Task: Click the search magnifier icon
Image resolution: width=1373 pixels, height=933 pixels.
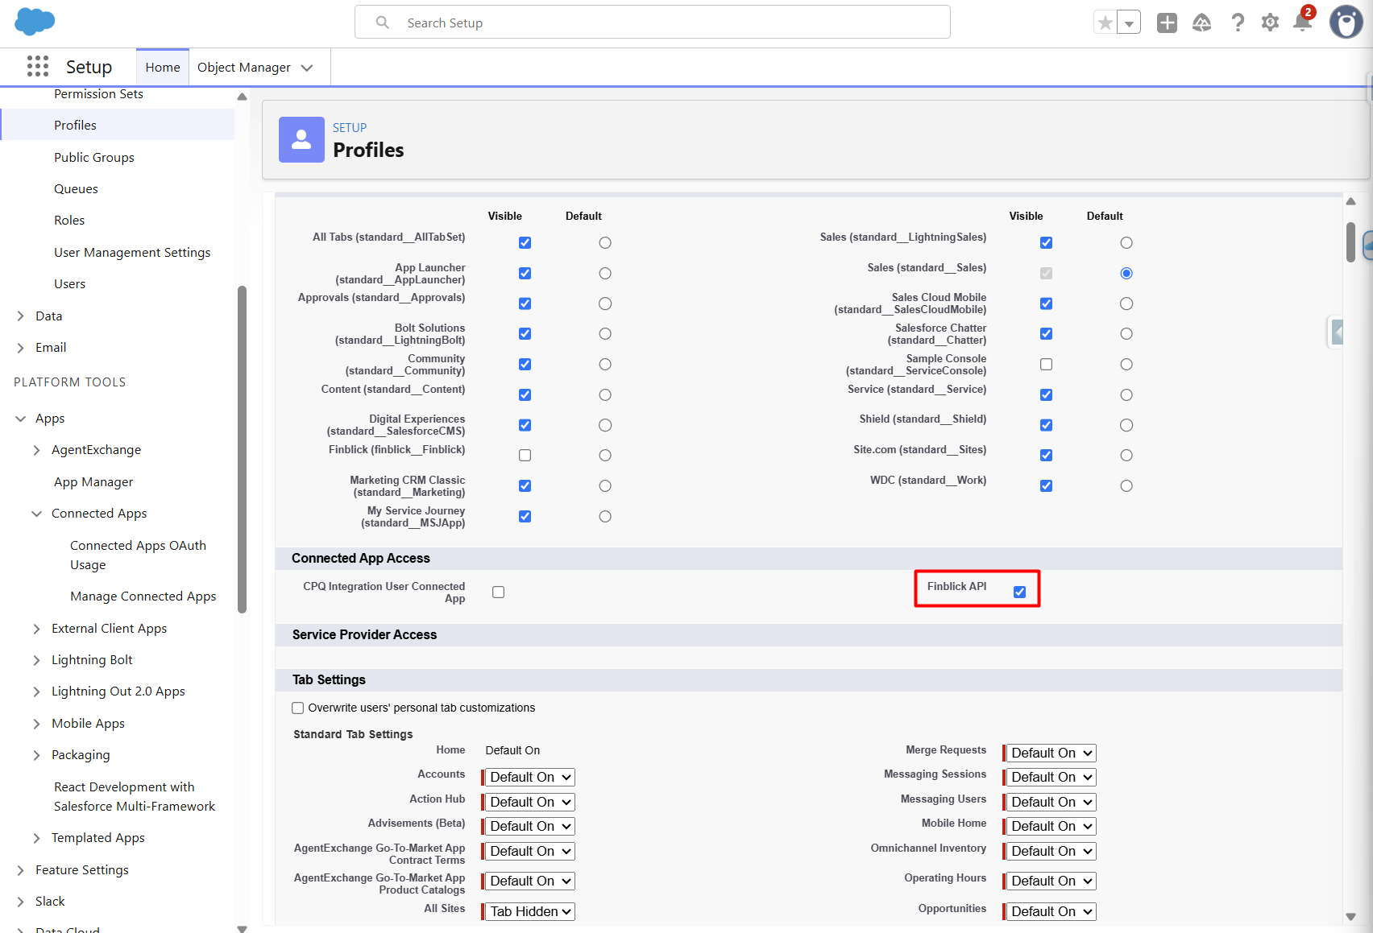Action: 383,23
